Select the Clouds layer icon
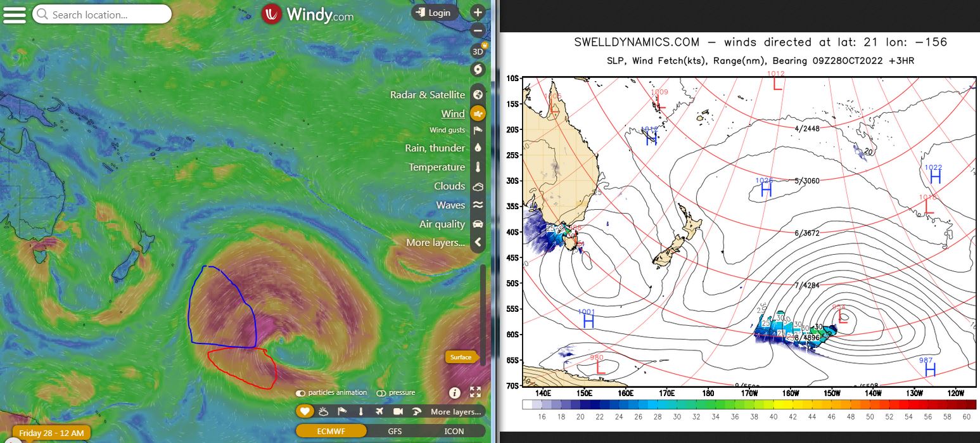The height and width of the screenshot is (443, 980). 478,186
